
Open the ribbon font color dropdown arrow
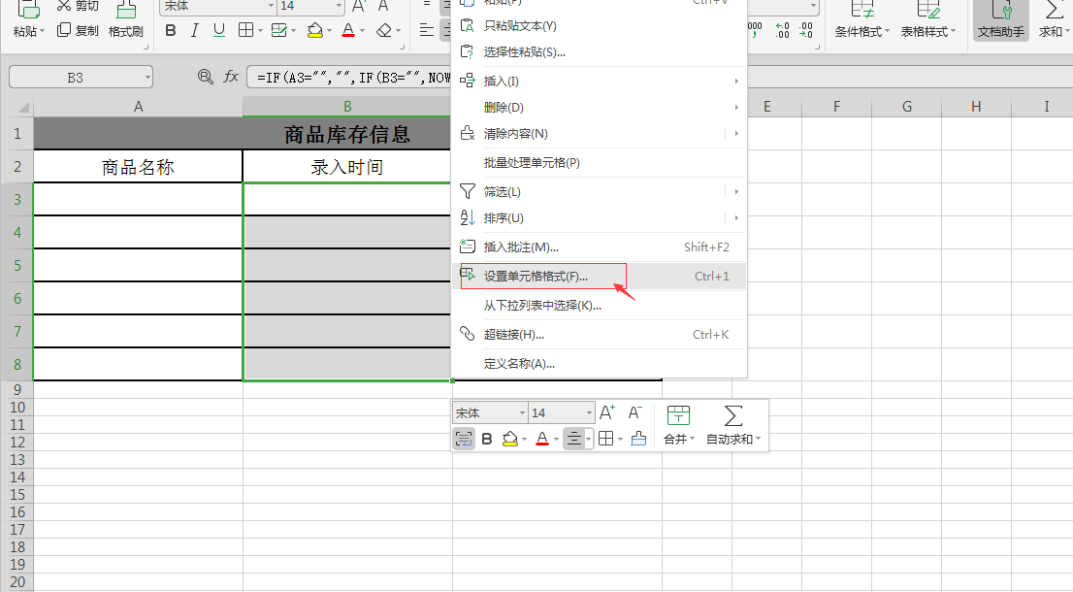click(x=362, y=31)
